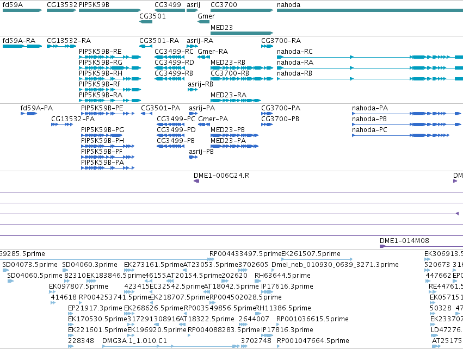Click transcript CG3499-RC
This screenshot has height=349, width=463.
coord(174,52)
